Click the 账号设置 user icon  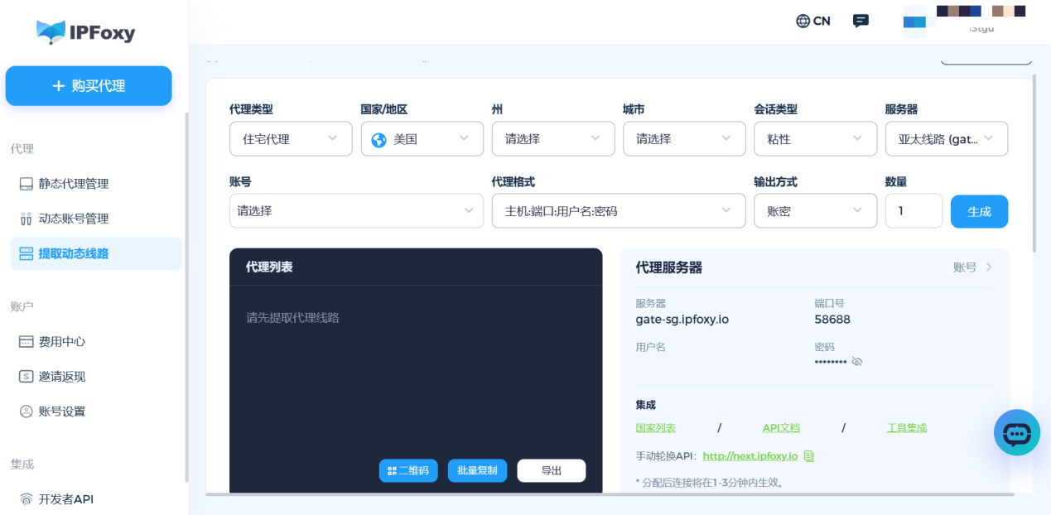point(27,412)
